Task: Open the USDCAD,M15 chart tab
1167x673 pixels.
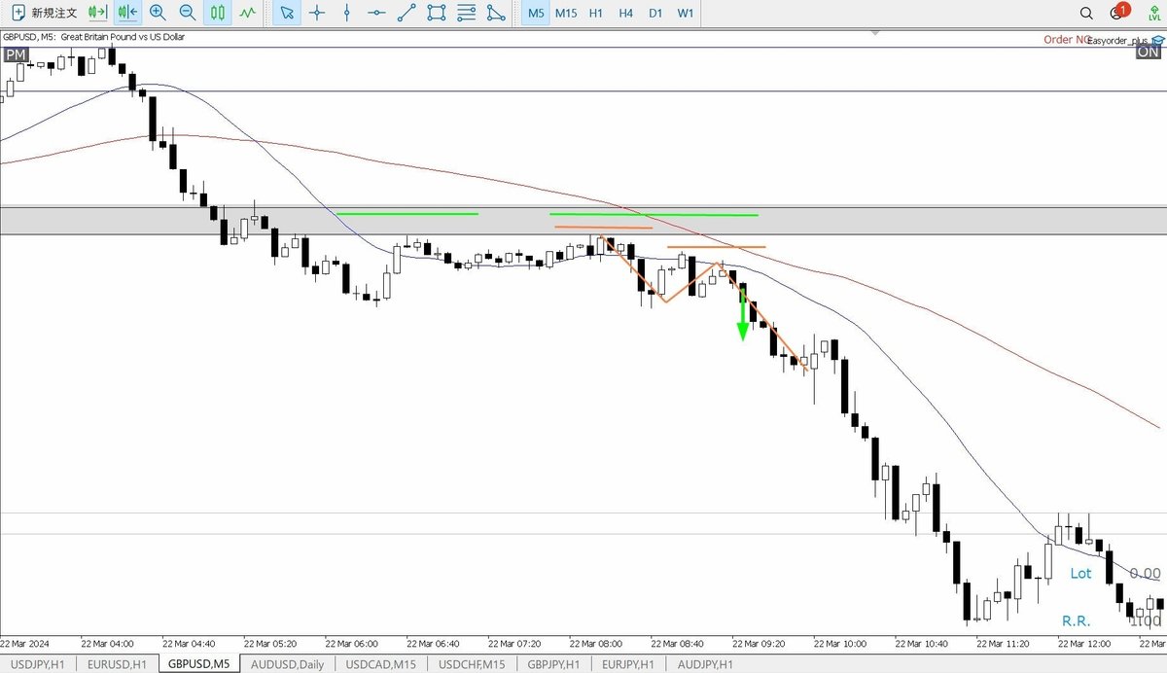Action: (383, 664)
